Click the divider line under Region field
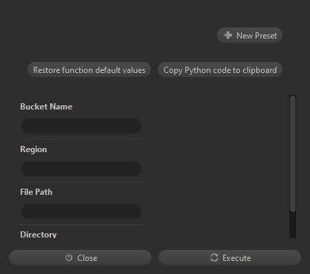Viewport: 310px width, 274px height. 81,182
